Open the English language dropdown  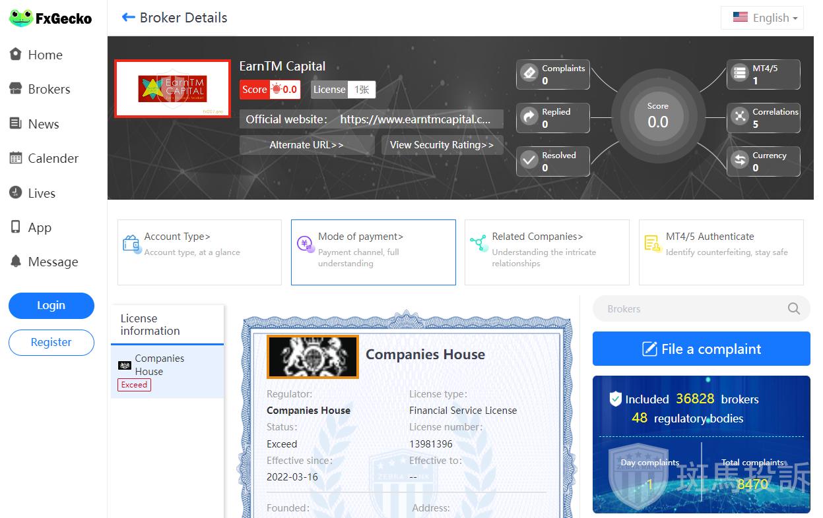(x=766, y=18)
